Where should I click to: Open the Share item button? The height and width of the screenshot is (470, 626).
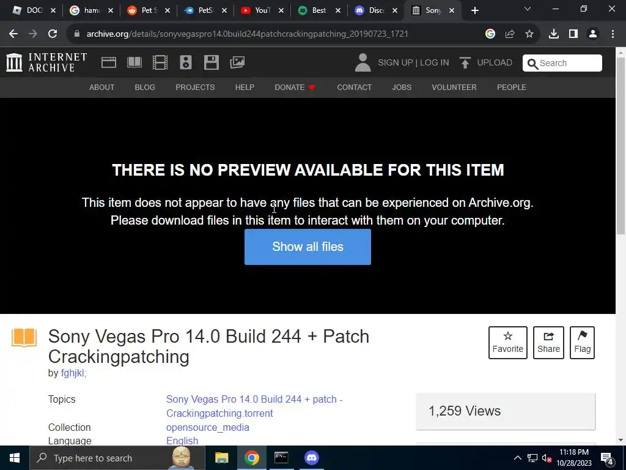548,343
